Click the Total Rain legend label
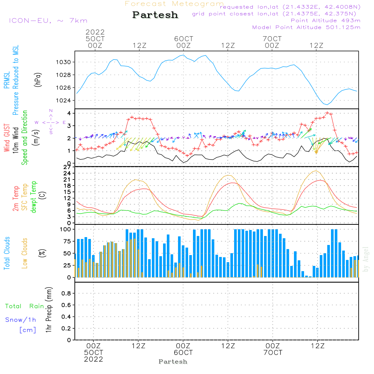 tap(25, 306)
